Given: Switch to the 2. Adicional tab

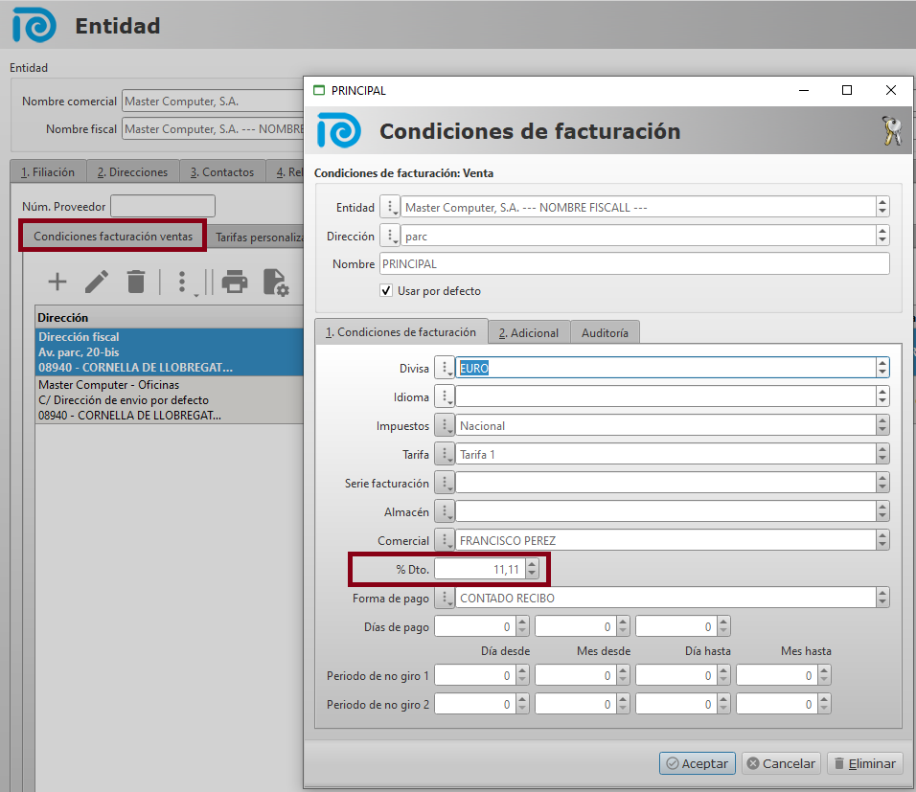Looking at the screenshot, I should tap(528, 332).
